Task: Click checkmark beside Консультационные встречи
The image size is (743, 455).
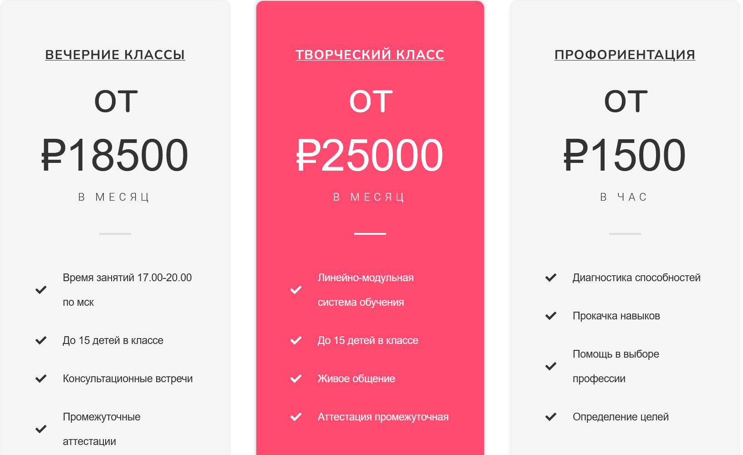Action: (41, 379)
